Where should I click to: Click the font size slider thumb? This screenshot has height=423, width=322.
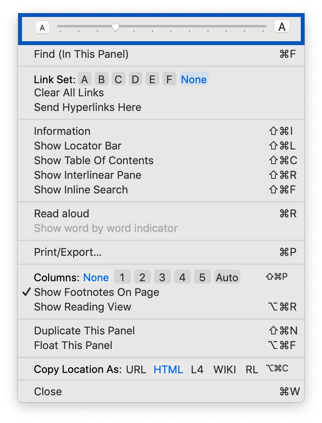tap(116, 27)
